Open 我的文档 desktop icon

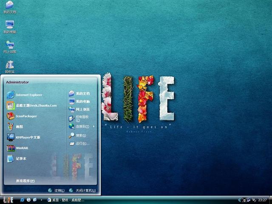point(10,6)
